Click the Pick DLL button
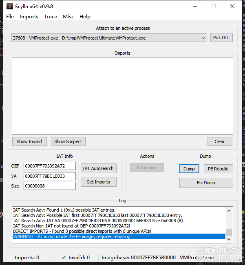Image resolution: width=245 pixels, height=265 pixels. point(221,38)
